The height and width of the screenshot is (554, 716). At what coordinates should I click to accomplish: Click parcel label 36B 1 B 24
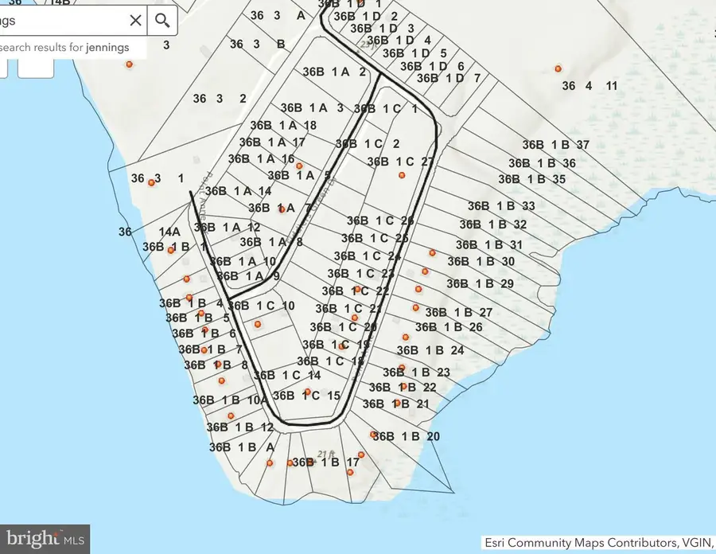tap(430, 350)
